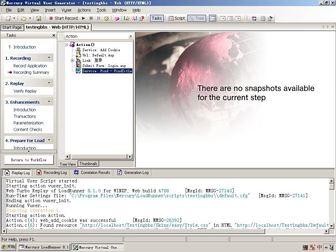Open the Actions menu
Image resolution: width=336 pixels, height=252 pixels.
(x=84, y=10)
